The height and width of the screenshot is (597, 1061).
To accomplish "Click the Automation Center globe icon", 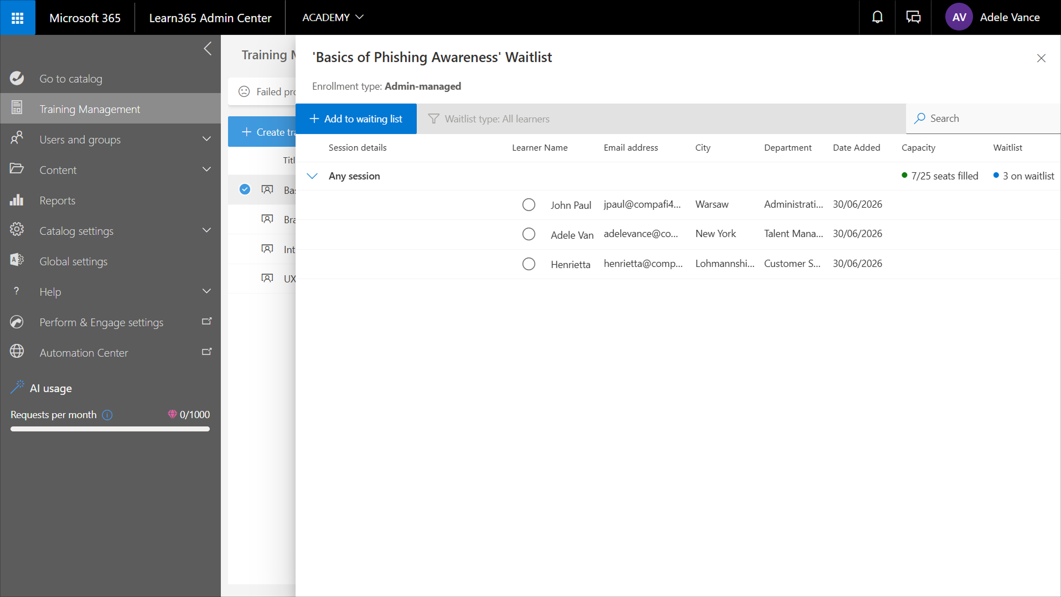I will tap(17, 352).
